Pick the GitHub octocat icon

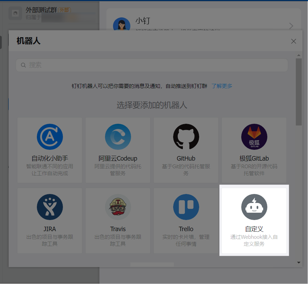(186, 137)
